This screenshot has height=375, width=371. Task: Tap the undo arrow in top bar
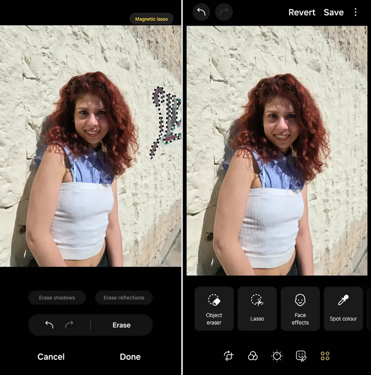201,12
